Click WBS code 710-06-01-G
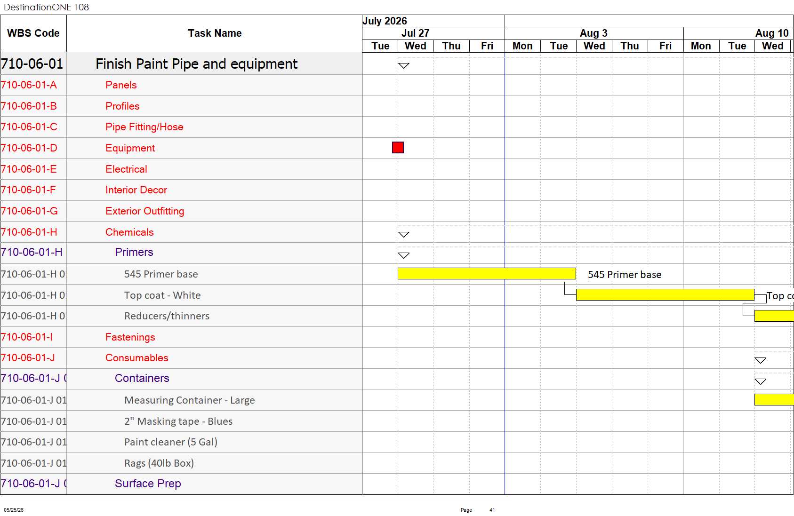This screenshot has width=794, height=516. 29,211
